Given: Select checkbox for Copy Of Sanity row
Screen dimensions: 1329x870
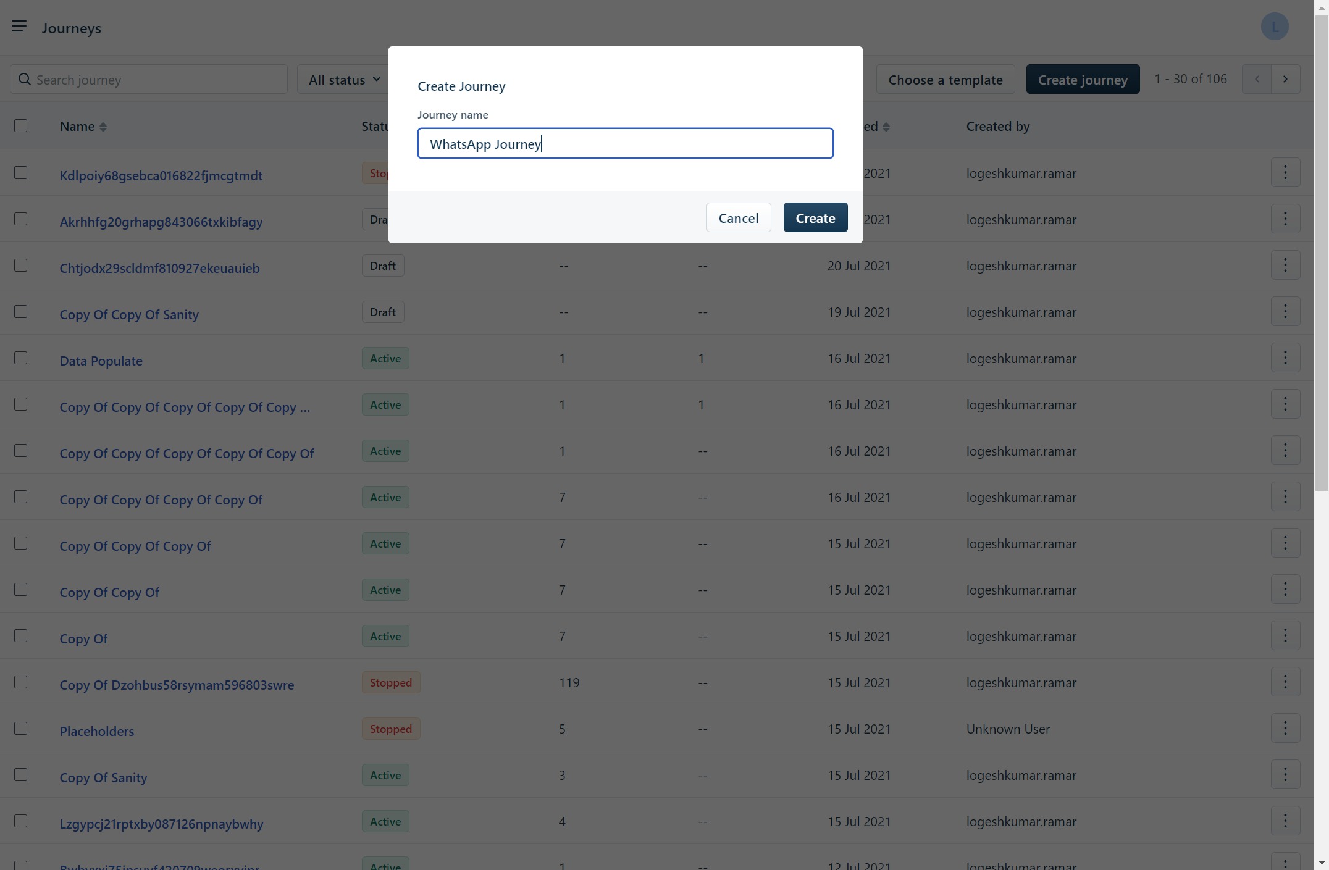Looking at the screenshot, I should (x=21, y=774).
